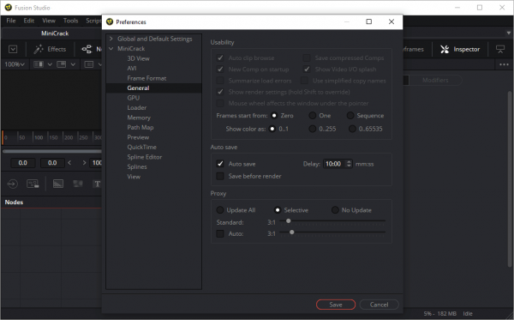Viewport: 514px width, 320px height.
Task: Click the tab list triangle at far right
Action: tap(508, 33)
